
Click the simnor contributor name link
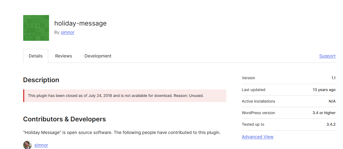click(x=41, y=145)
